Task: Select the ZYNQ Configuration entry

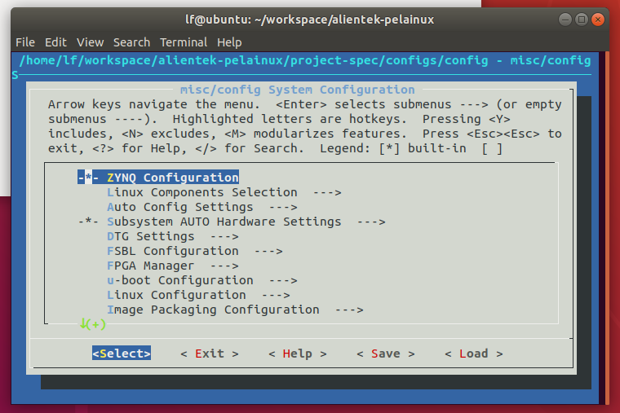Action: (x=158, y=178)
